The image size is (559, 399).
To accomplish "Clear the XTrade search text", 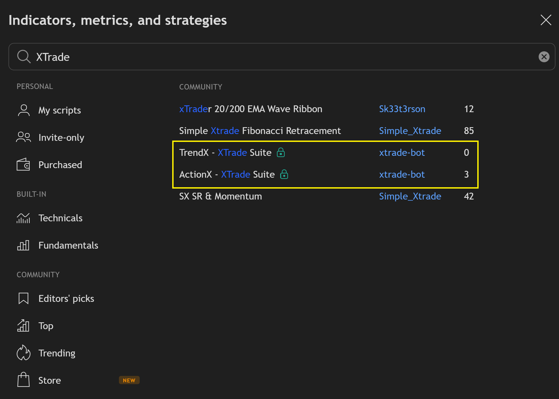I will click(544, 57).
